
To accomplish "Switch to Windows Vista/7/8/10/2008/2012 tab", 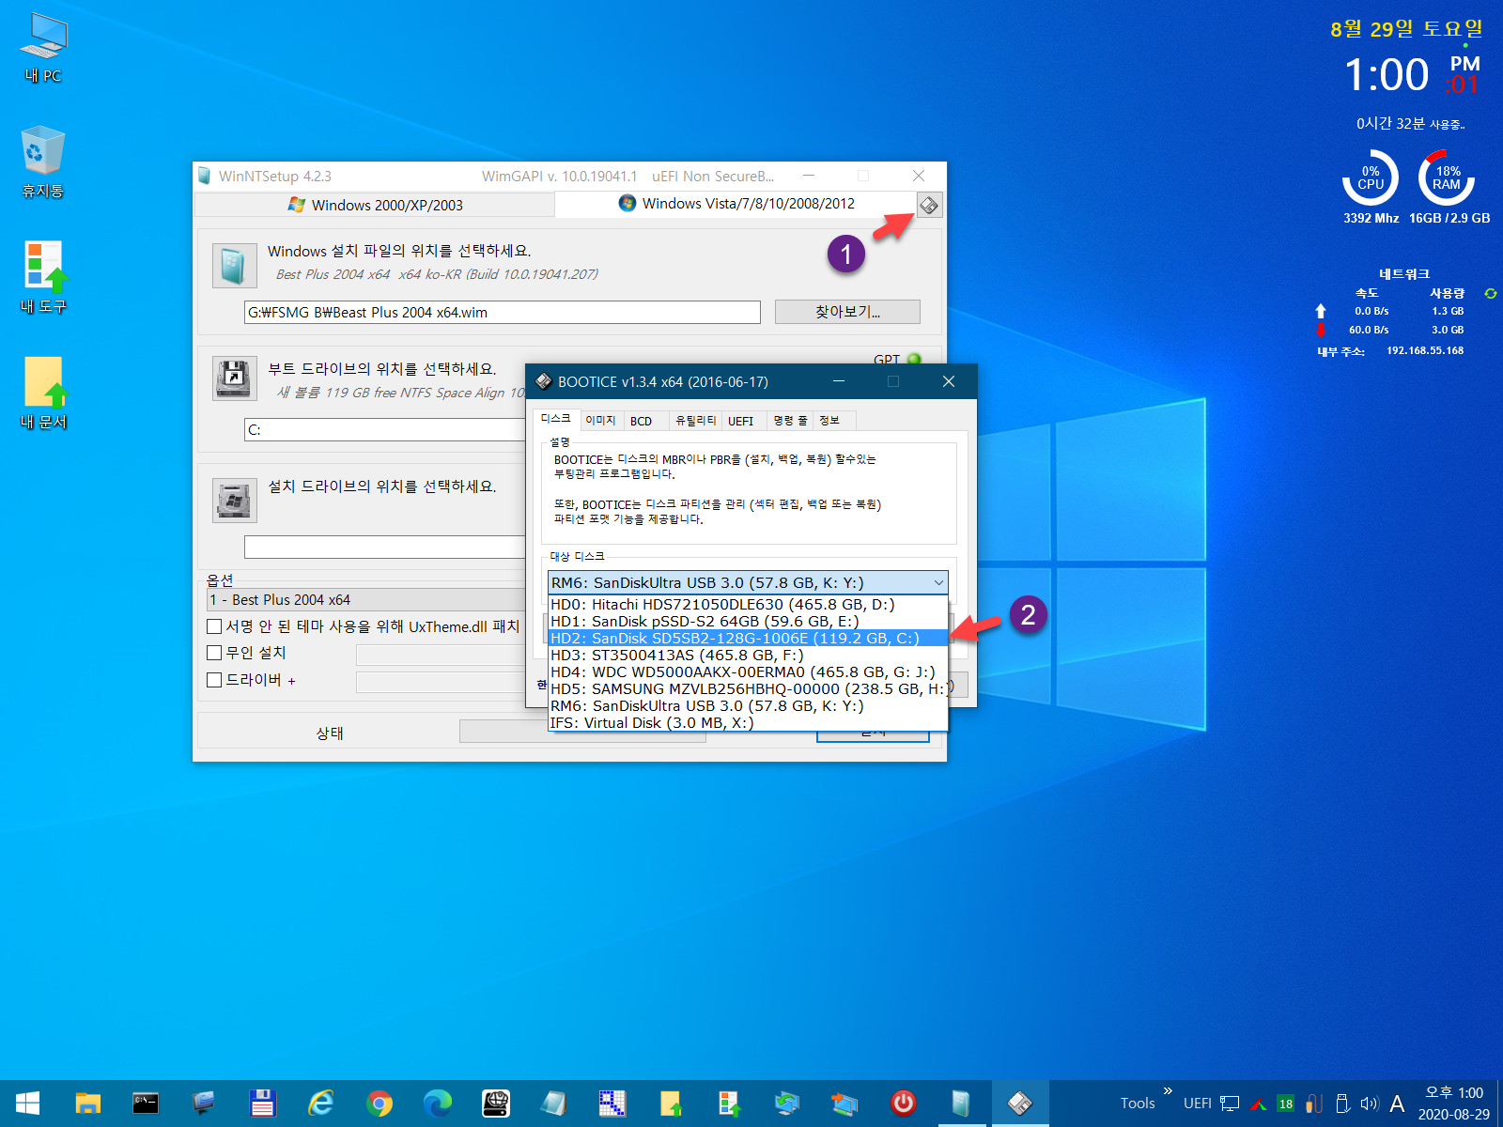I will tap(736, 203).
